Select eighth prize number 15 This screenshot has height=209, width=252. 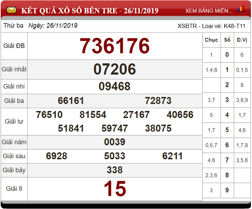(x=115, y=188)
